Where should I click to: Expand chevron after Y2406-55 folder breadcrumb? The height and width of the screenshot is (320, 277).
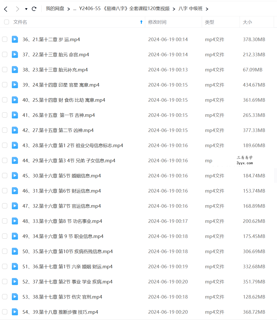(x=174, y=9)
